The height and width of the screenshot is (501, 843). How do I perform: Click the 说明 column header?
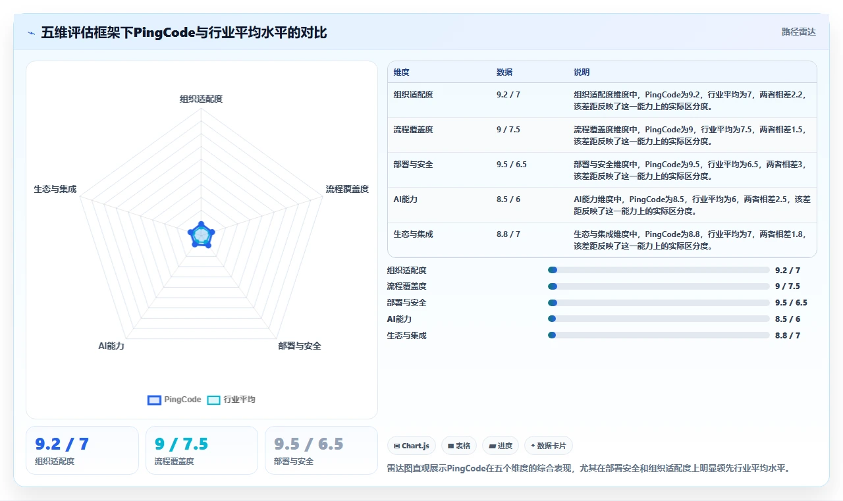point(582,72)
